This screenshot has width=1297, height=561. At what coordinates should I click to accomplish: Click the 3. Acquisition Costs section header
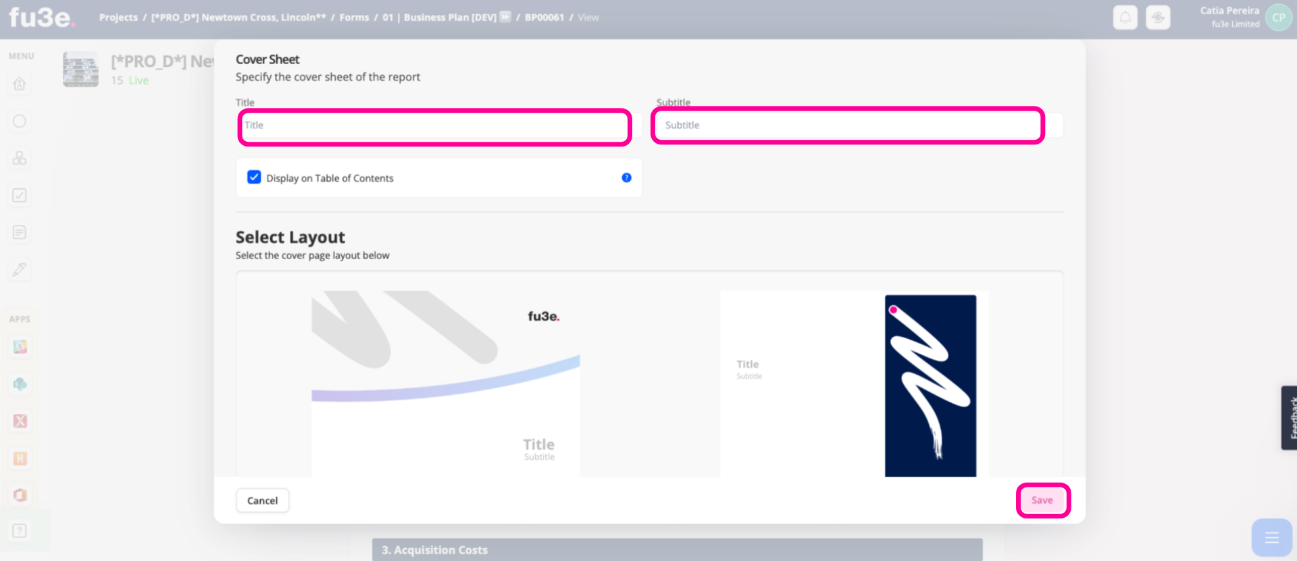(x=677, y=550)
